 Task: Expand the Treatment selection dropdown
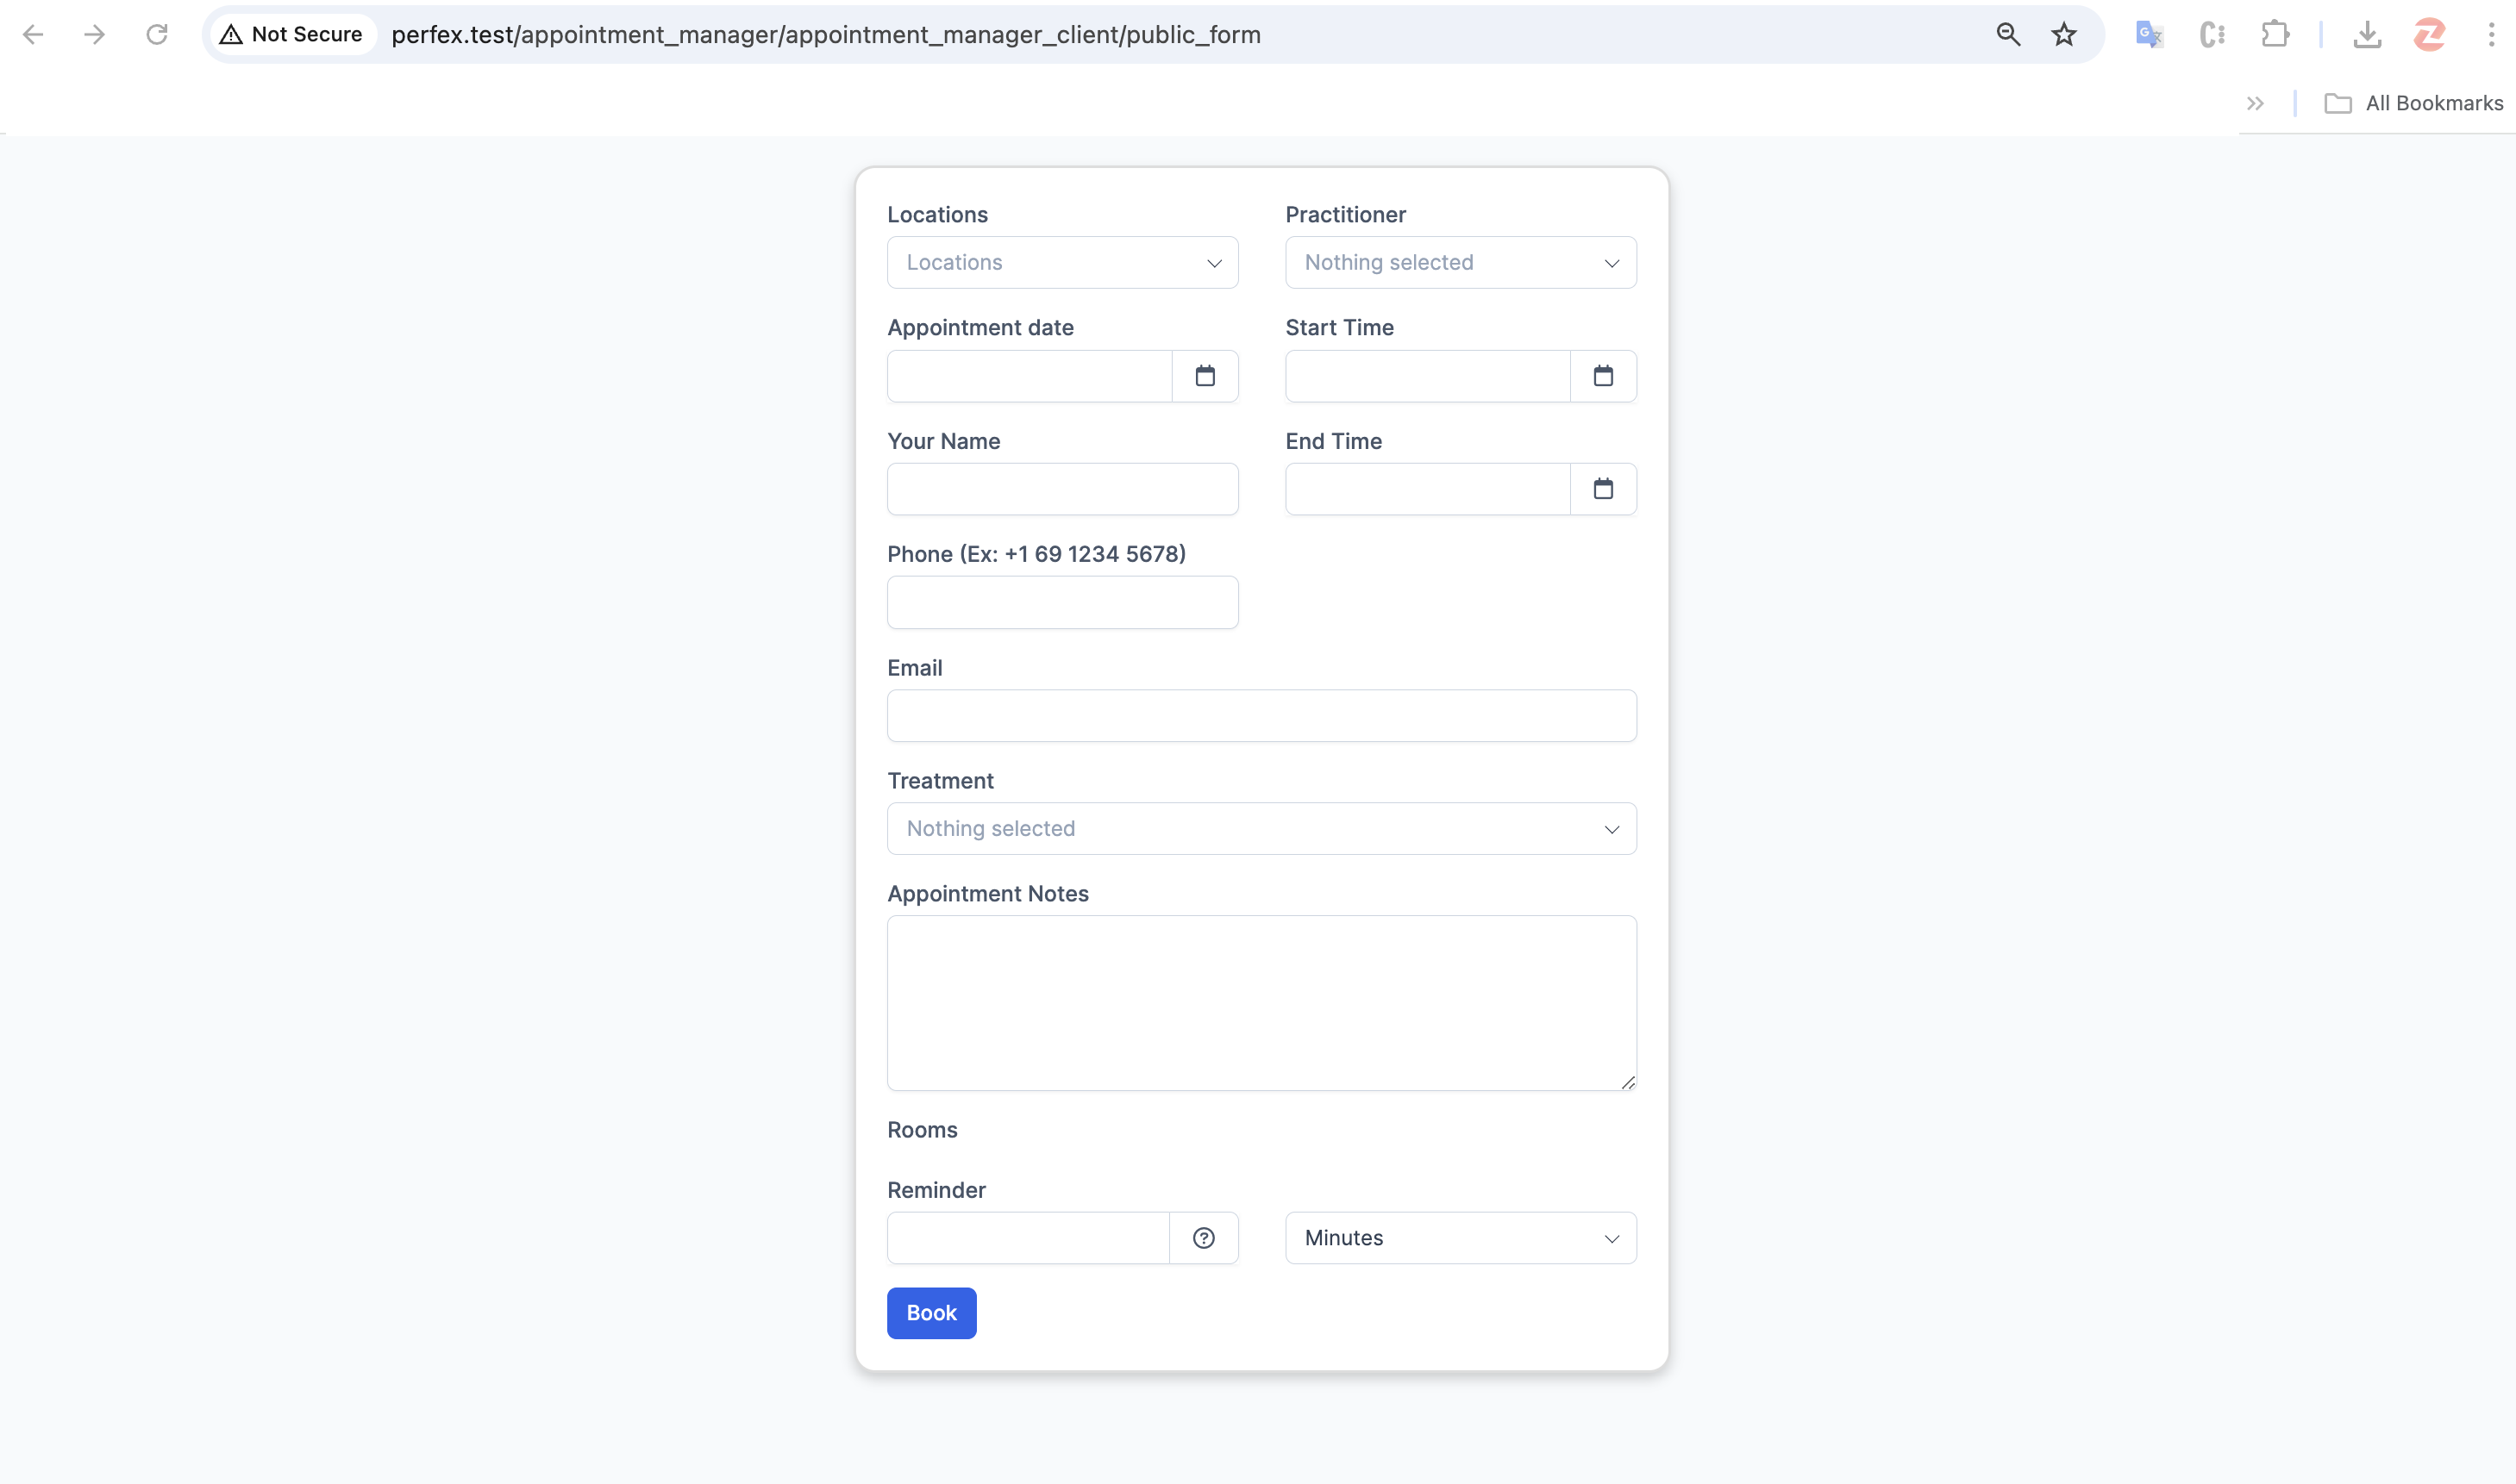[1261, 828]
